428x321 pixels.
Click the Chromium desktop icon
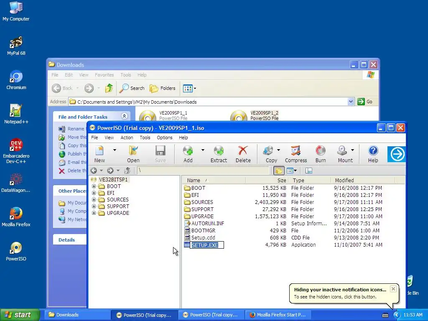(16, 80)
